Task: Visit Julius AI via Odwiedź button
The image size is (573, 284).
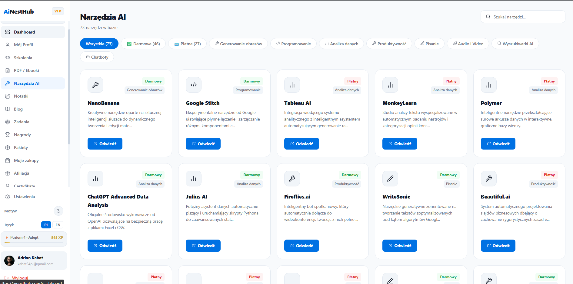Action: 203,246
